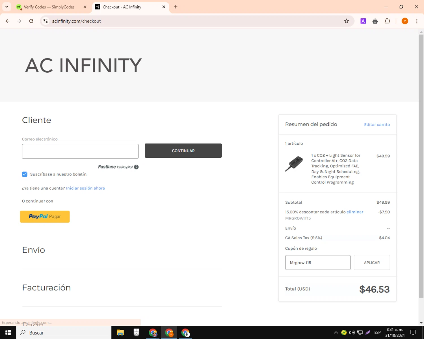424x339 pixels.
Task: Click the APLICAR coupon button
Action: coord(372,262)
